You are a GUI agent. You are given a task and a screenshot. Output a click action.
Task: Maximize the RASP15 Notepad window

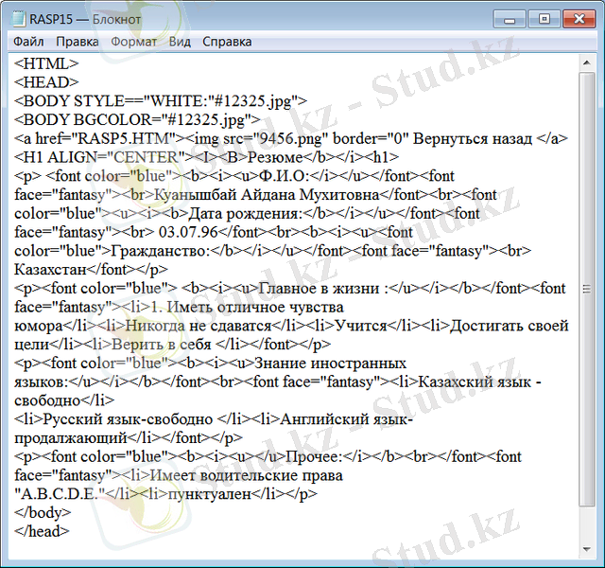(x=544, y=19)
